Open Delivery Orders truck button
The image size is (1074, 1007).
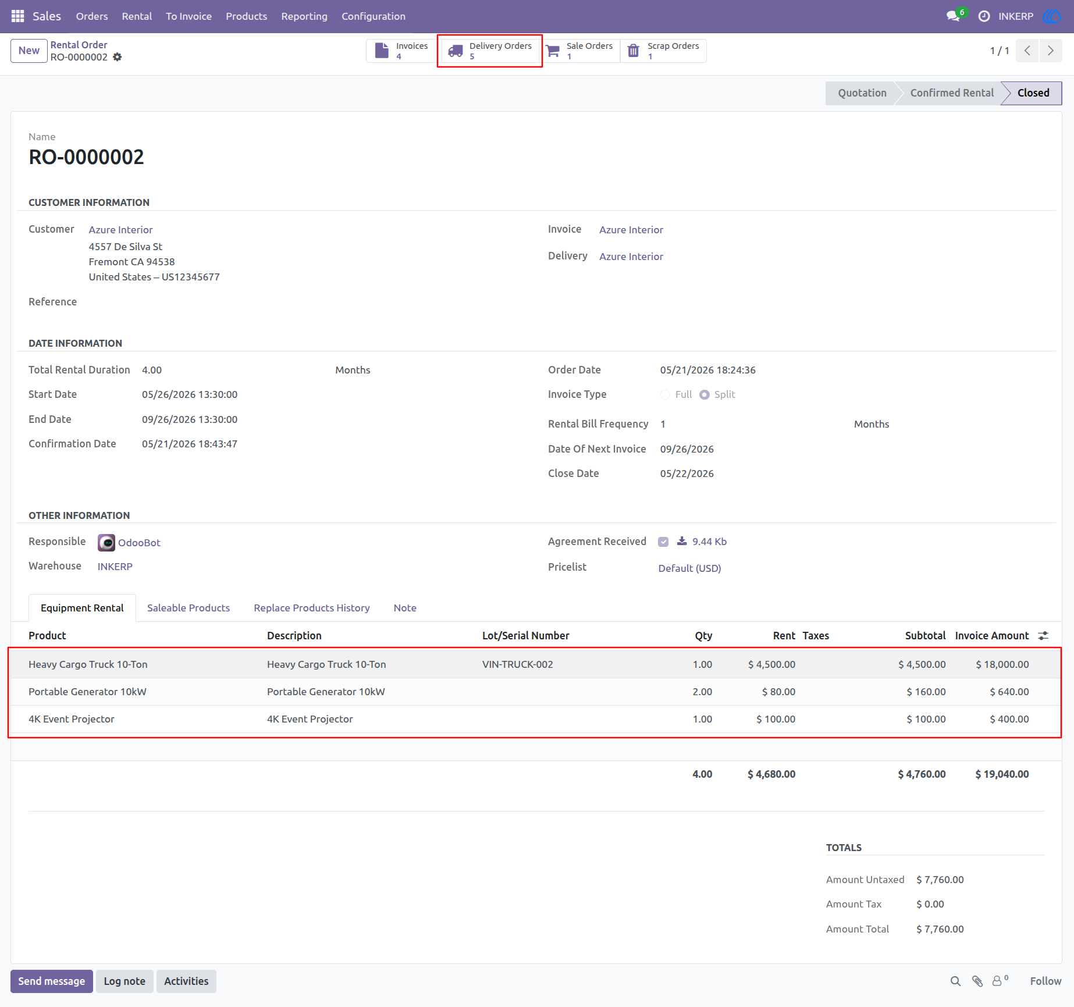coord(490,51)
